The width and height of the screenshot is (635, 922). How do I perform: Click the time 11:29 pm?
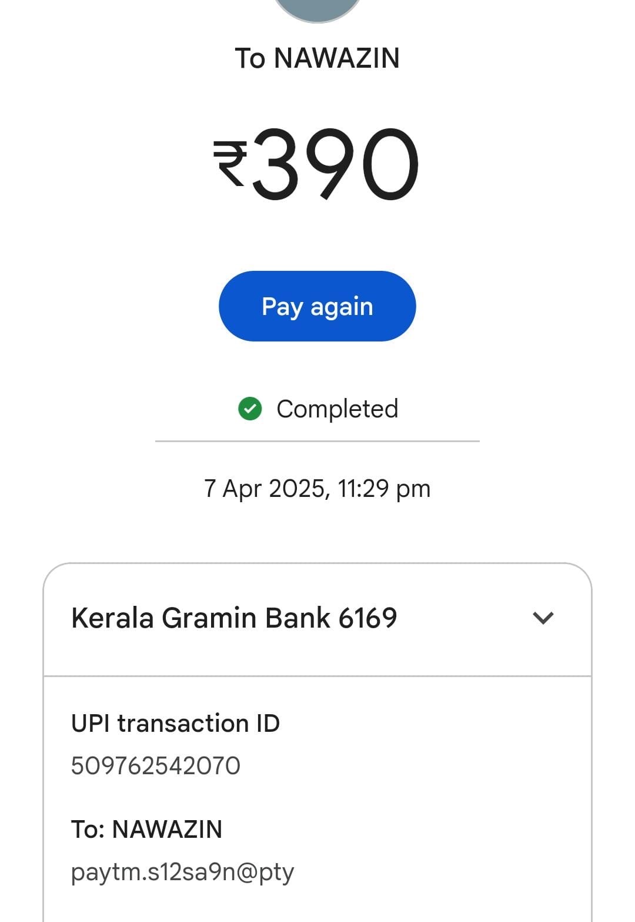(385, 489)
